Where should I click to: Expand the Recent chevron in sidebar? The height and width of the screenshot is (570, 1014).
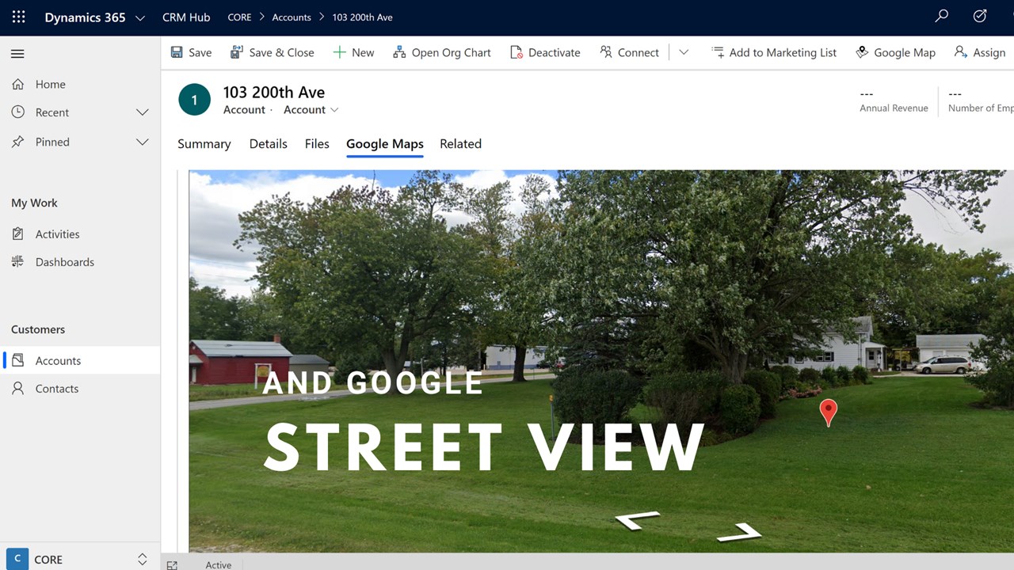coord(143,112)
